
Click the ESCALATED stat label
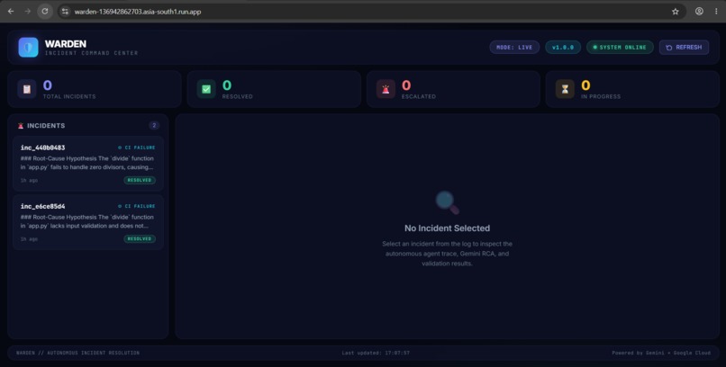[419, 96]
